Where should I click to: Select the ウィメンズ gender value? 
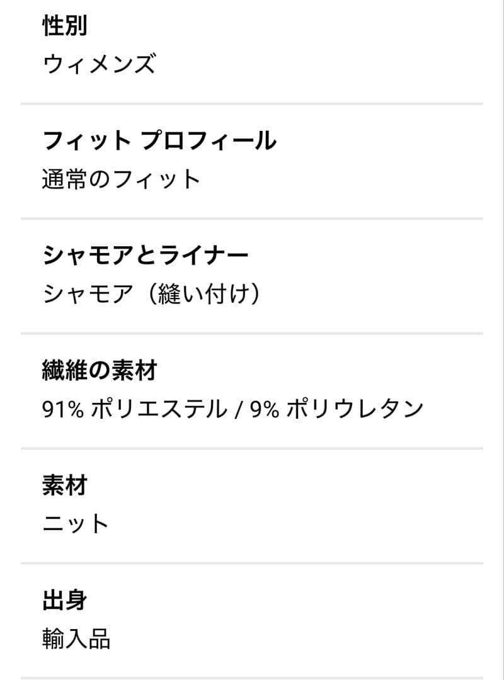(x=98, y=64)
